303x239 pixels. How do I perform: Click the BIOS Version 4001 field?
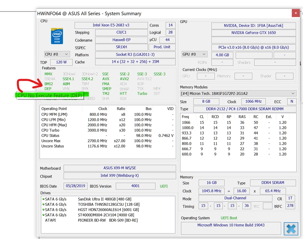click(x=135, y=186)
